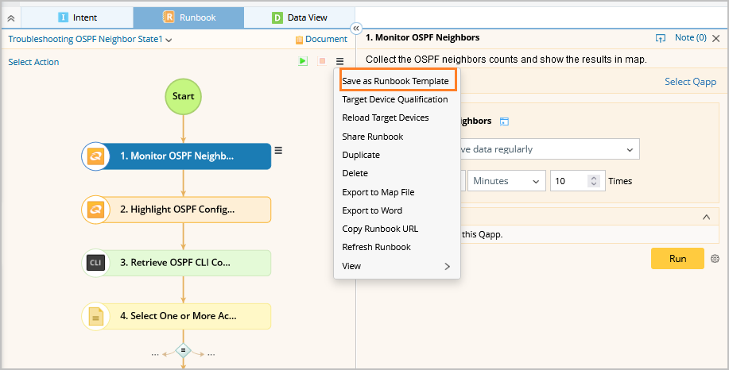Click the green Play runbook icon

[303, 61]
